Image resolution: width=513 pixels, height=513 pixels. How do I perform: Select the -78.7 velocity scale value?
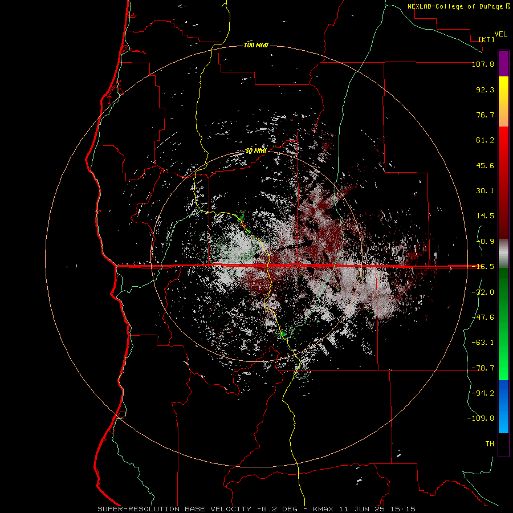[x=483, y=368]
